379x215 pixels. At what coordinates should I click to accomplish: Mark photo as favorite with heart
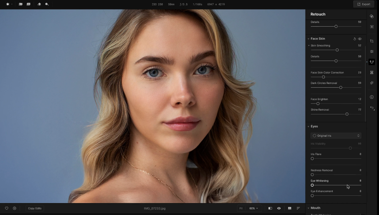6,208
